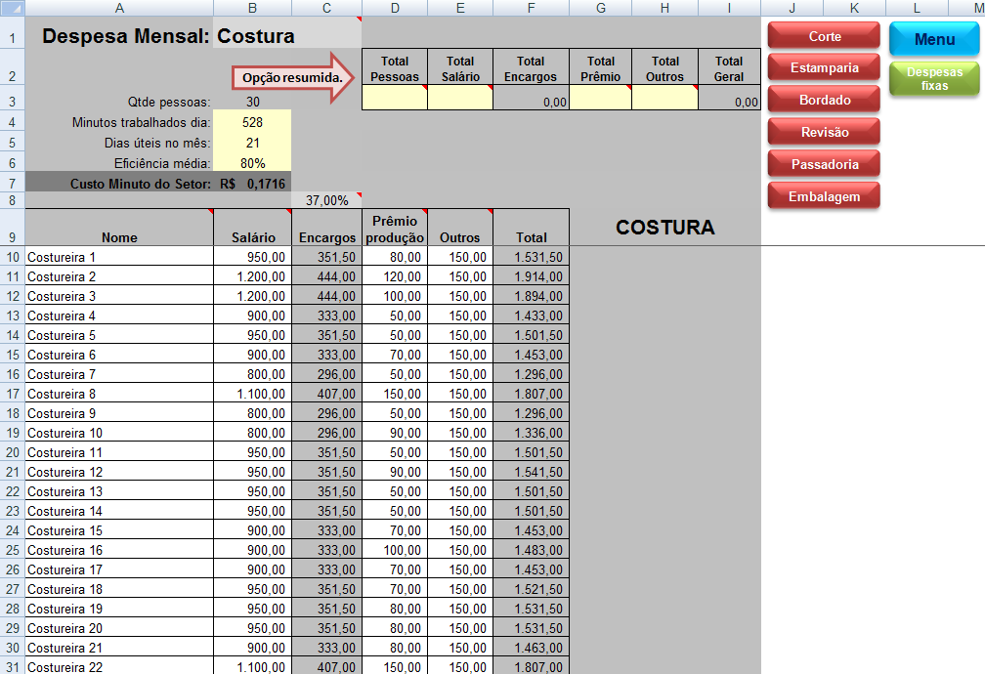Select the 'Eficiência média' 80% cell
The image size is (985, 674).
pos(252,163)
